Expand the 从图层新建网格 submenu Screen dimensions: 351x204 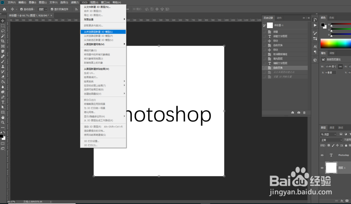[x=103, y=44]
